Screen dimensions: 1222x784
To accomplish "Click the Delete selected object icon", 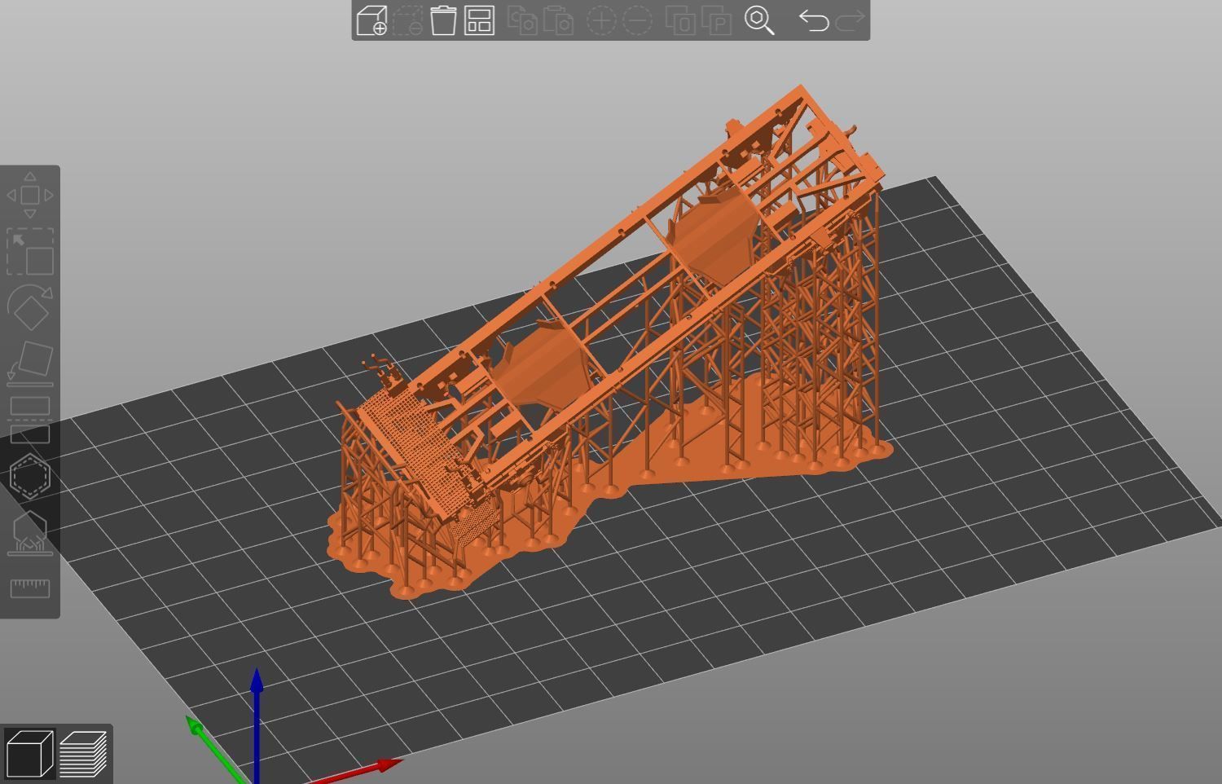I will point(407,20).
